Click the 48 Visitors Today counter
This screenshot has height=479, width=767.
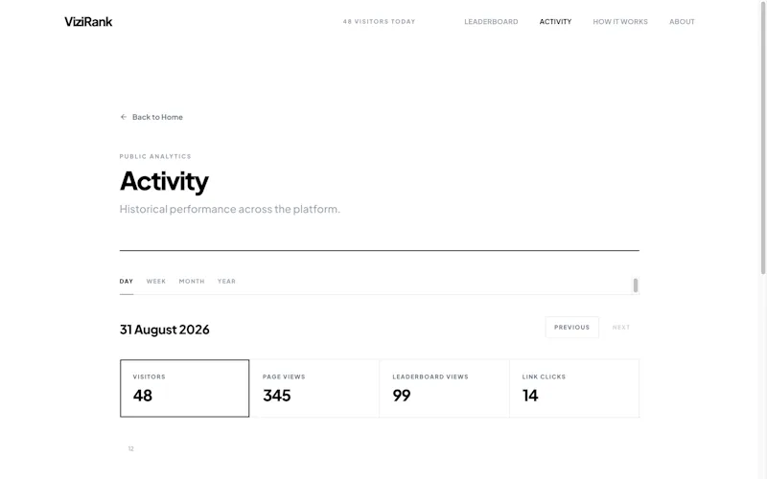[379, 21]
